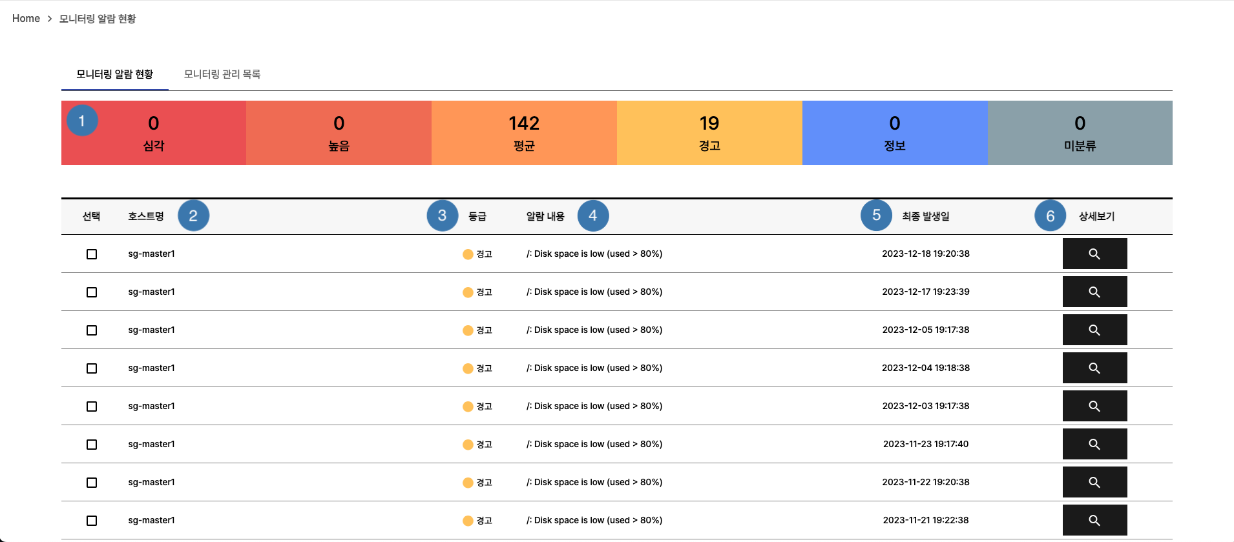The width and height of the screenshot is (1234, 542).
Task: Tick the checkbox for the 2023-11-22 alarm row
Action: [92, 483]
